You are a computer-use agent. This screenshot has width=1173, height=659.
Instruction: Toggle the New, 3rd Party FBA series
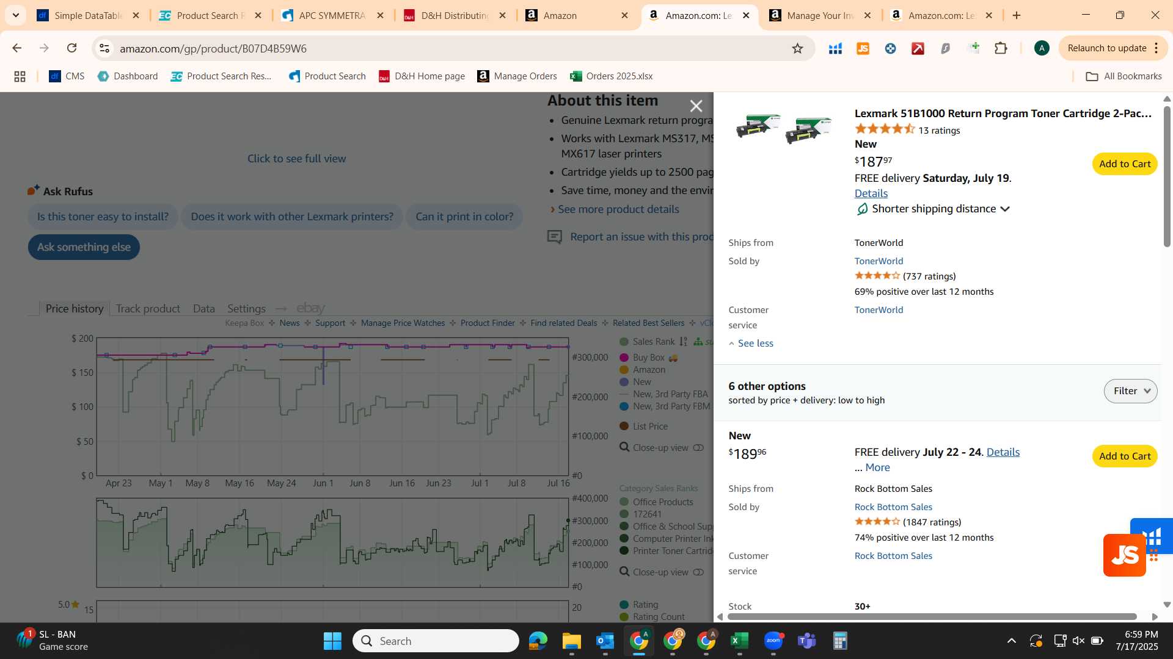[663, 394]
